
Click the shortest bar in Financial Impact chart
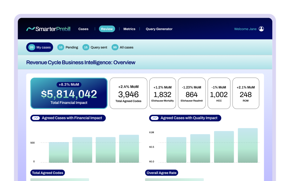click(59, 152)
